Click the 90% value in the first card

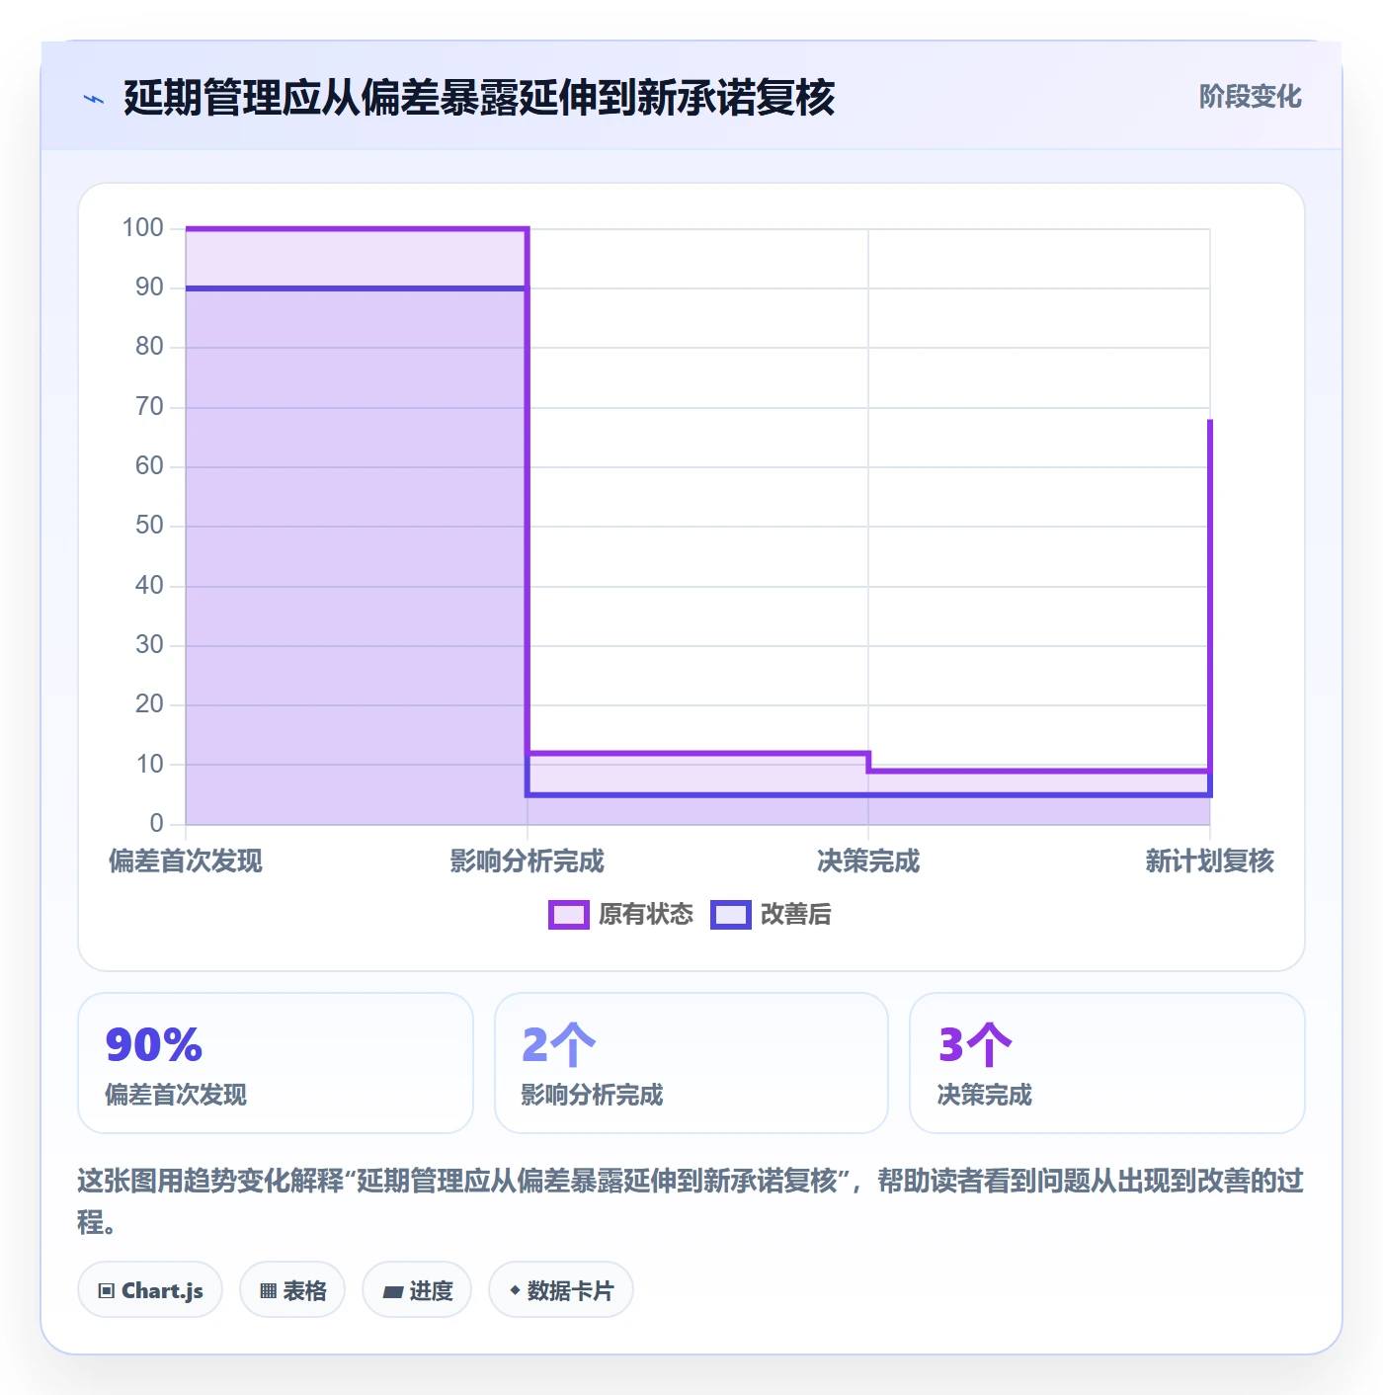(x=154, y=1044)
